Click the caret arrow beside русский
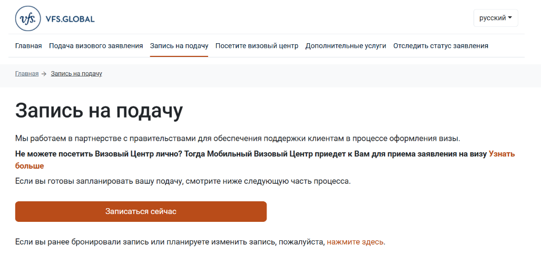This screenshot has width=541, height=264. (x=509, y=17)
